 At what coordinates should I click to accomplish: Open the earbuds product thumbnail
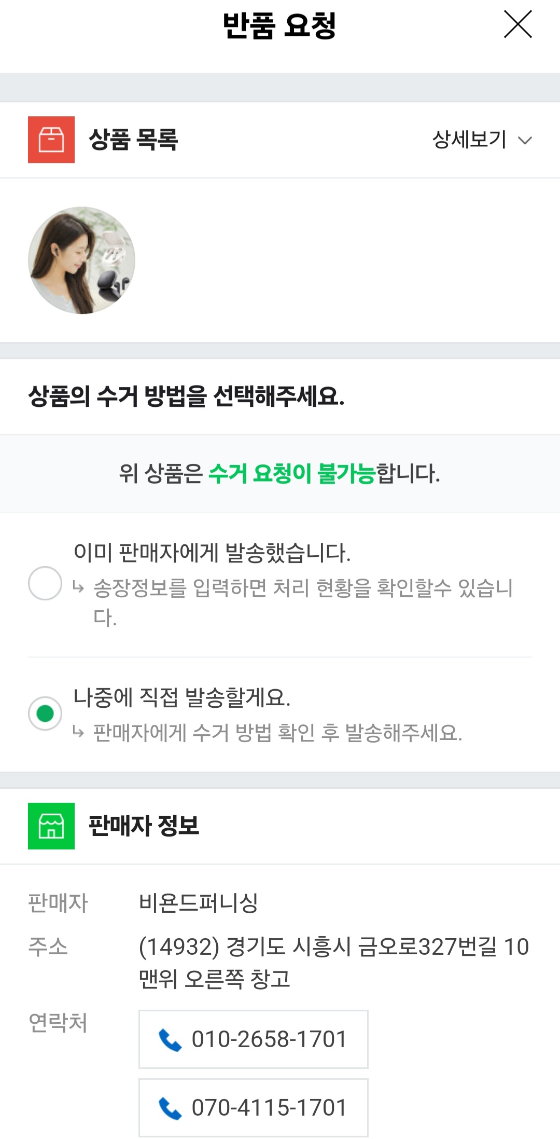81,260
